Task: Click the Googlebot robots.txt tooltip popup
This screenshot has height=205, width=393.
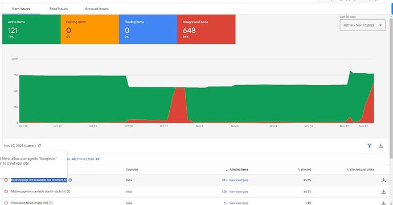Action: [34, 164]
